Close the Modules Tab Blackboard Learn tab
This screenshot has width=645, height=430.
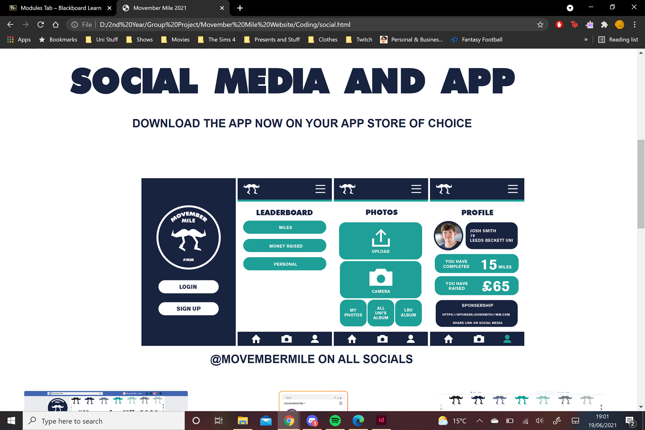109,8
